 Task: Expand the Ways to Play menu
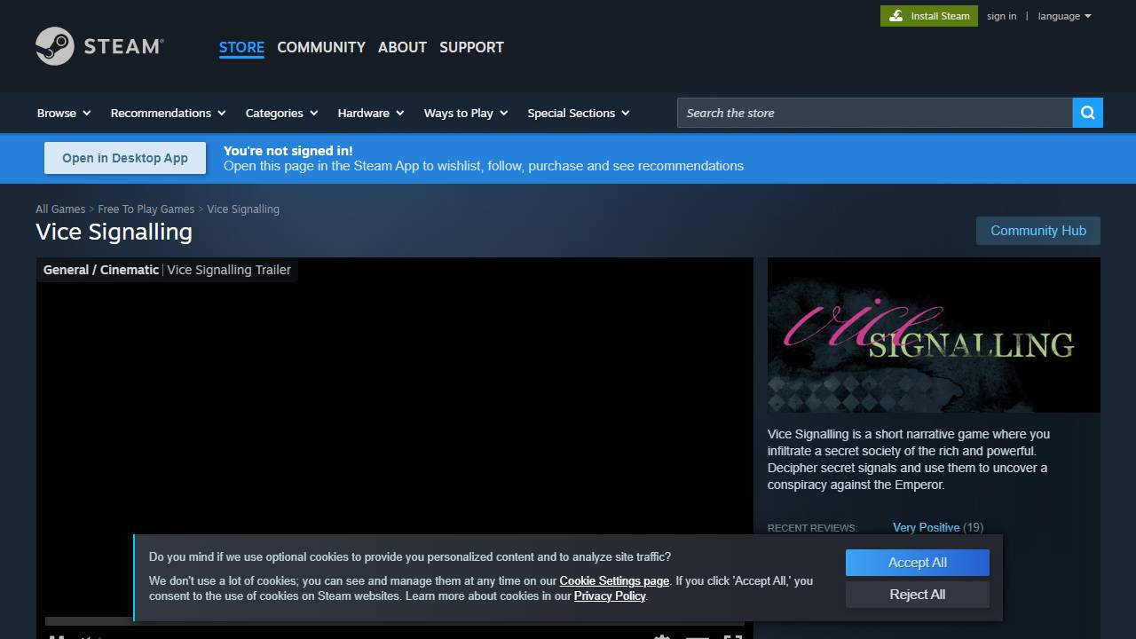[466, 113]
